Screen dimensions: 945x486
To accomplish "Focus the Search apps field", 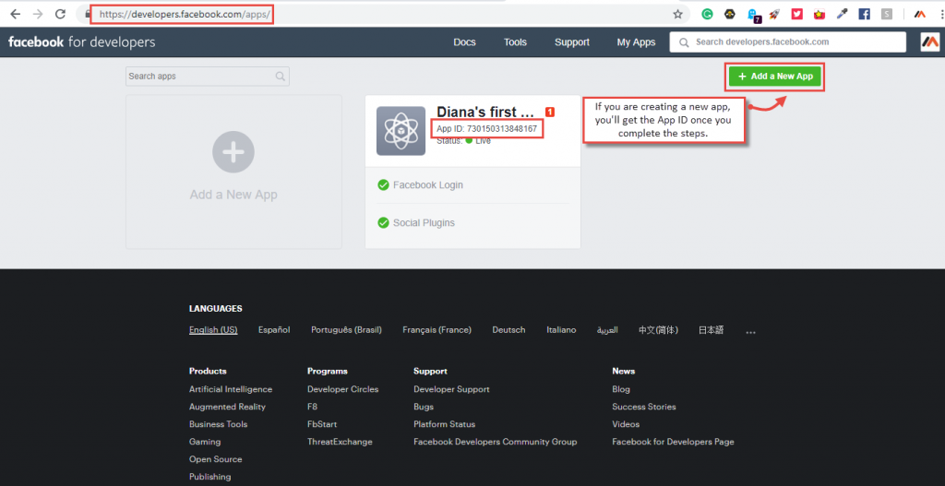I will [x=208, y=77].
